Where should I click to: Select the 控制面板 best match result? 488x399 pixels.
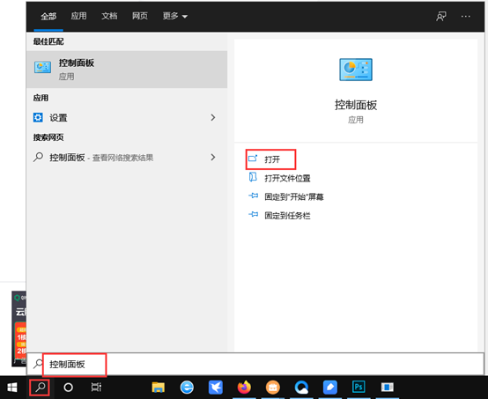(x=127, y=70)
